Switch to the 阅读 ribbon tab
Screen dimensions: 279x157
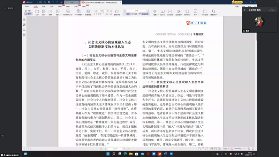coord(44,6)
